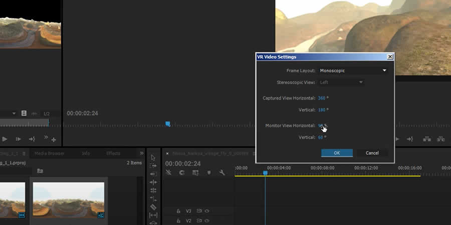Click the Add Marker icon in timeline

click(x=209, y=173)
